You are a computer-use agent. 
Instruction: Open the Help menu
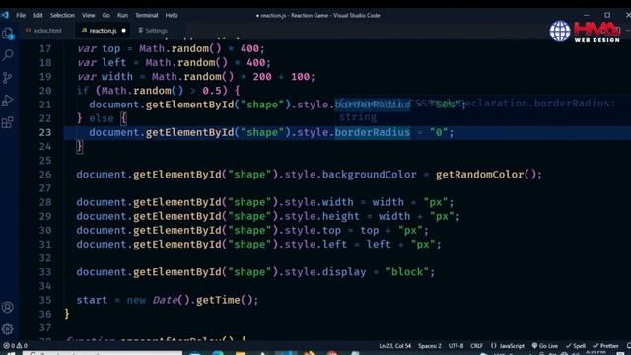[x=172, y=16]
